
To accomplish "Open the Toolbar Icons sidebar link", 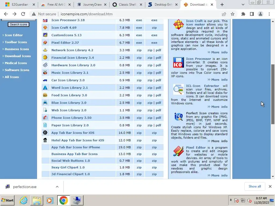I will tap(16, 42).
